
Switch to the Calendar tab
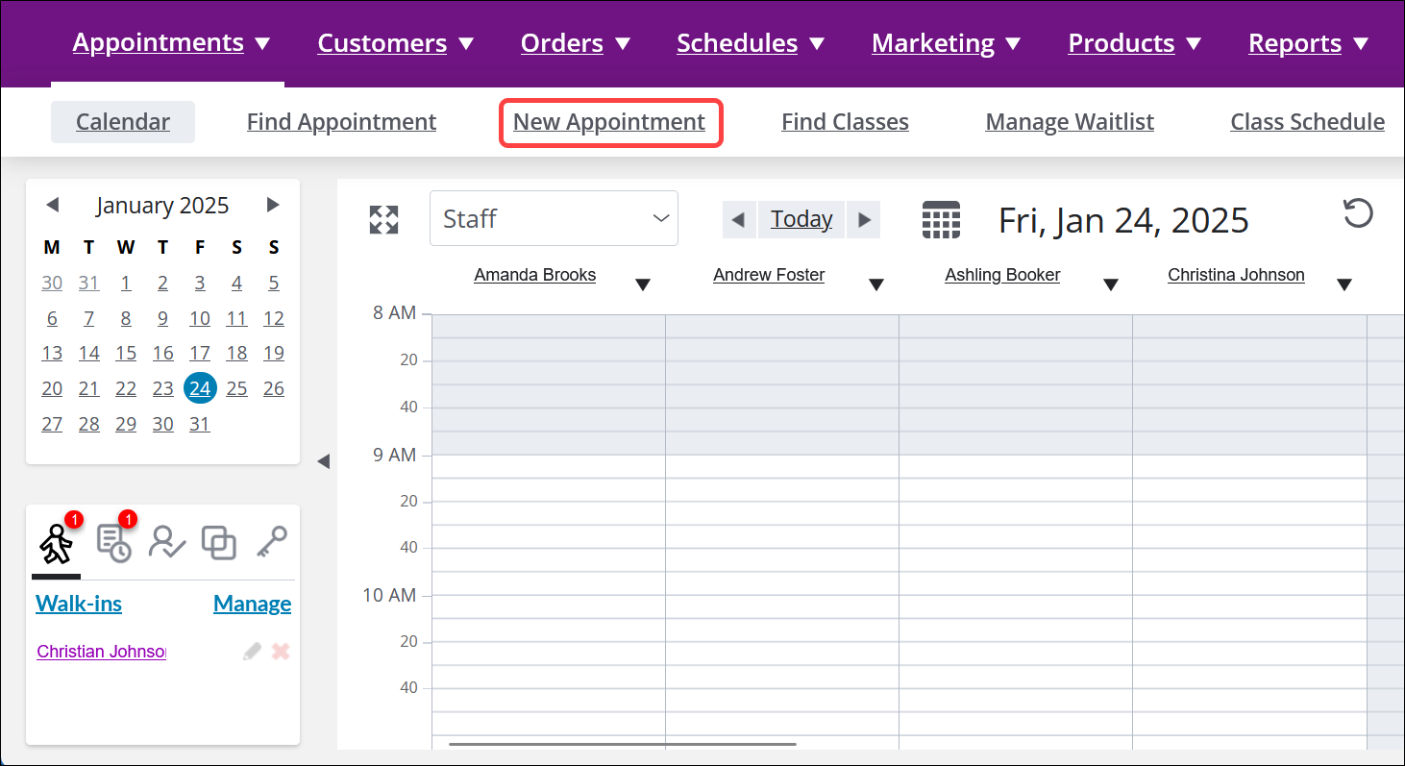click(123, 122)
